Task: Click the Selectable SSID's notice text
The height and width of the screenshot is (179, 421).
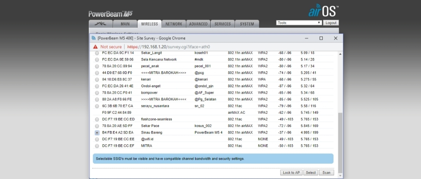Action: point(170,159)
